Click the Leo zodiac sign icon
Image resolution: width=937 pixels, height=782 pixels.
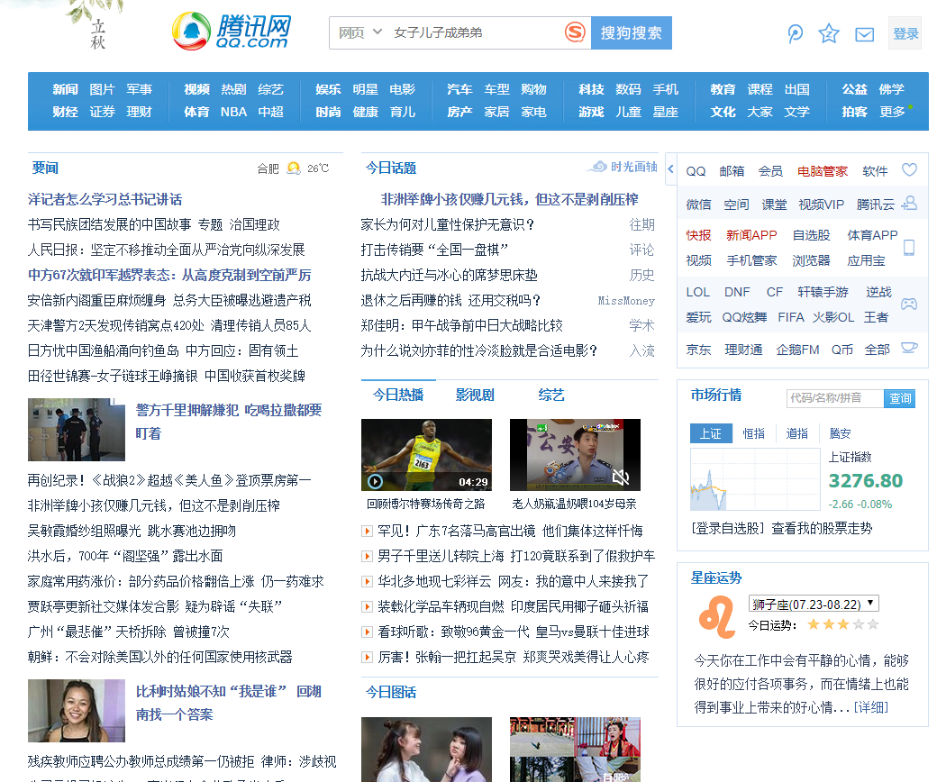click(x=718, y=618)
